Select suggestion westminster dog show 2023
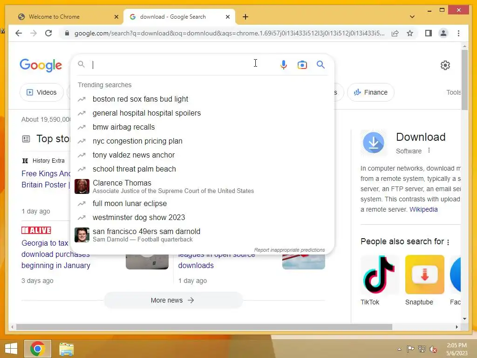Screen dimensions: 477x358 pyautogui.click(x=202, y=217)
